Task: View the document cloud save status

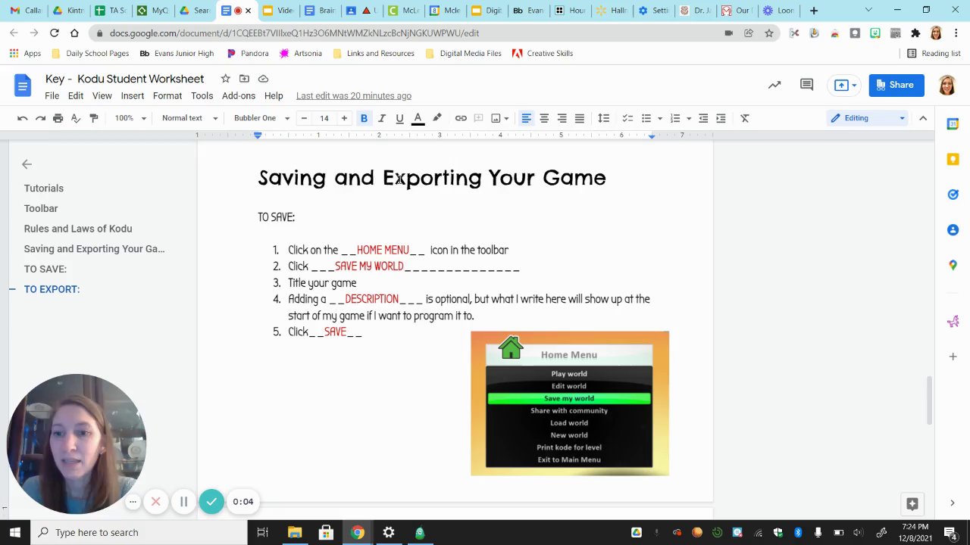Action: click(263, 79)
